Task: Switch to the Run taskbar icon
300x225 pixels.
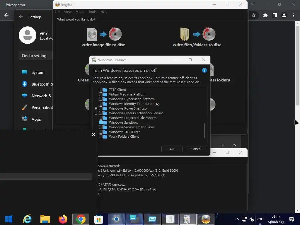Action: 152,219
